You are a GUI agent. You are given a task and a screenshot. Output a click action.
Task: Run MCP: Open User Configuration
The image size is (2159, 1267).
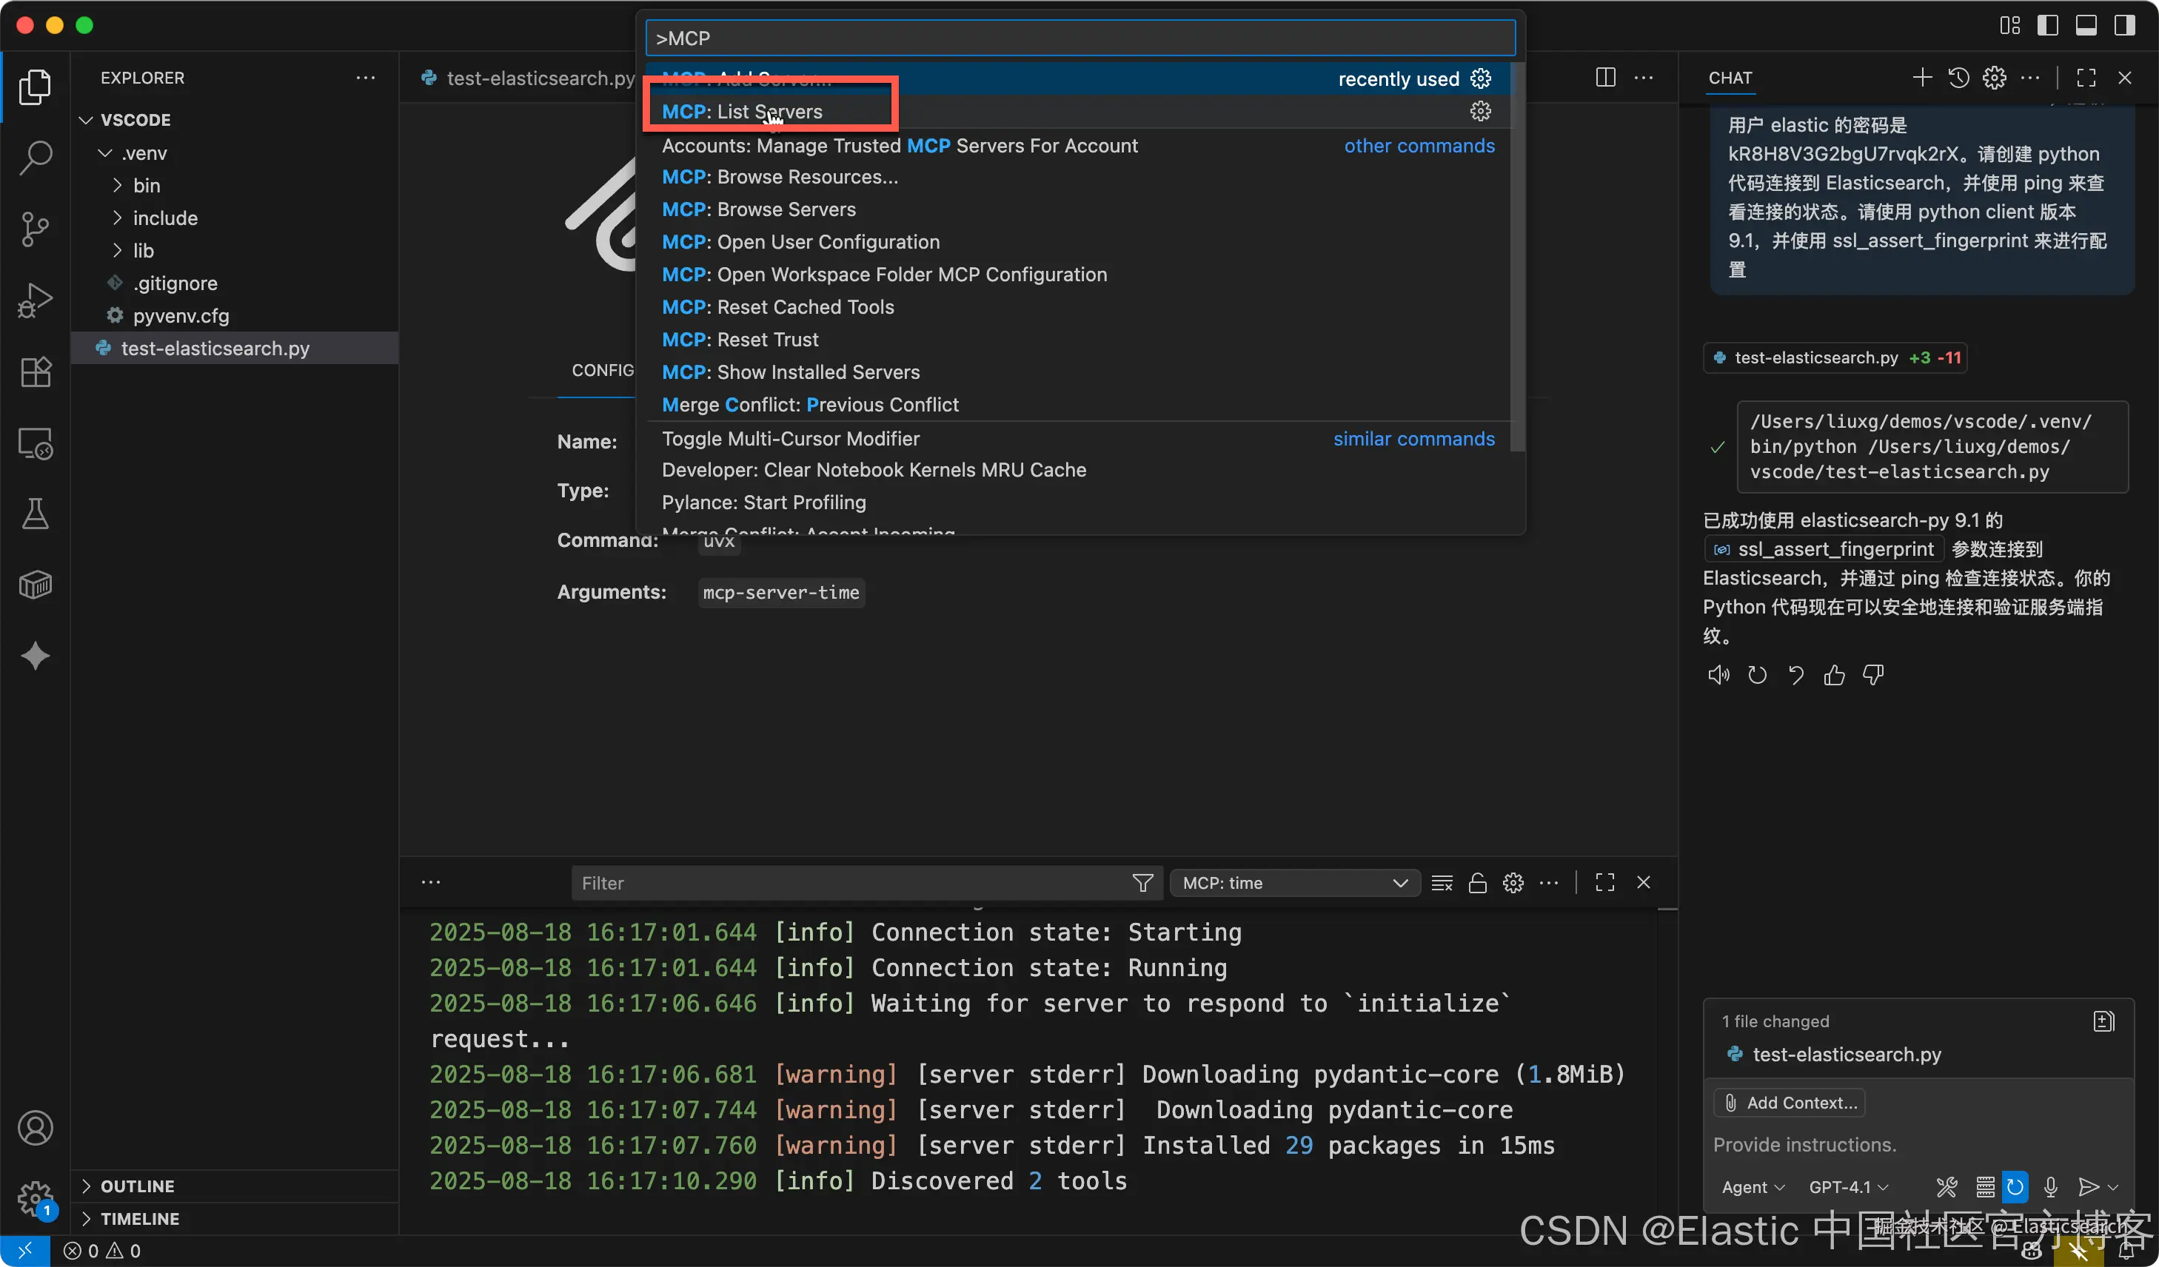pyautogui.click(x=1078, y=242)
